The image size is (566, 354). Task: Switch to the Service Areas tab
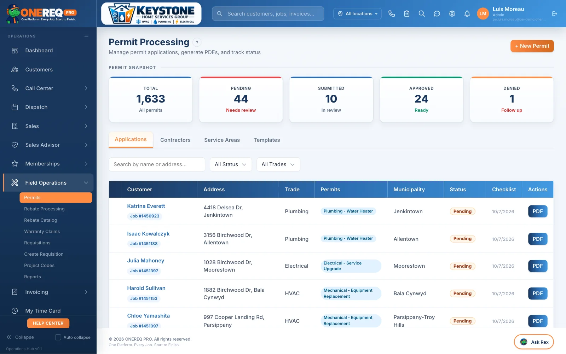click(222, 140)
